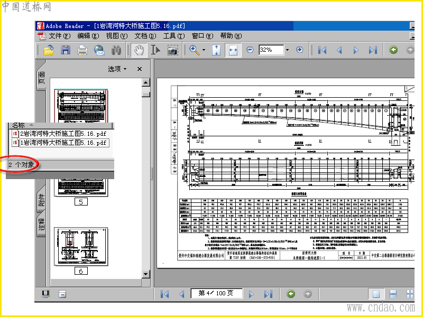Screen dimensions: 423x317
Task: Open the zoom tool dropdown arrow
Action: (204, 50)
